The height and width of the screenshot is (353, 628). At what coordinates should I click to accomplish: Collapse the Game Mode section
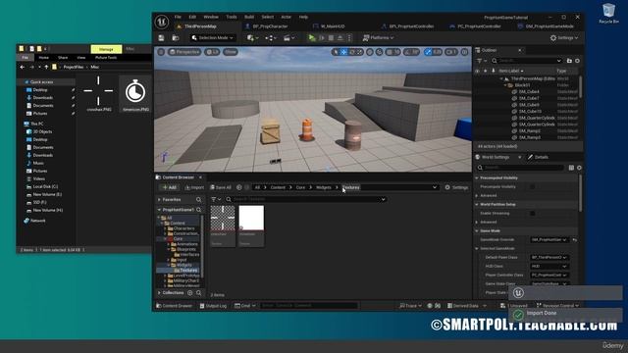click(x=477, y=231)
